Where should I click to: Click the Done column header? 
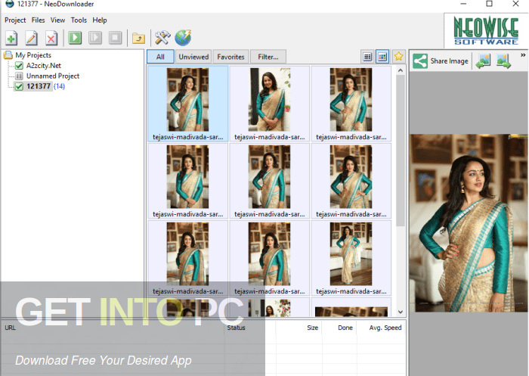[x=339, y=328]
